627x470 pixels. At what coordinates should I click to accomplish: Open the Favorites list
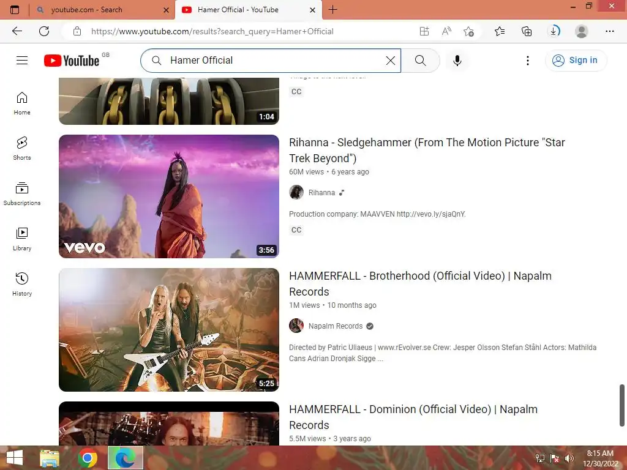pos(500,31)
